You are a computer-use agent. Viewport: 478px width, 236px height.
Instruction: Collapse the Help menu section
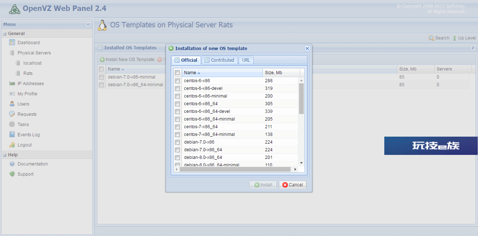tap(5, 155)
